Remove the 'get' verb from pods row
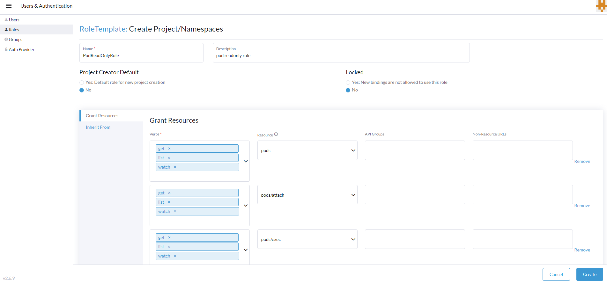Image resolution: width=607 pixels, height=283 pixels. click(169, 149)
